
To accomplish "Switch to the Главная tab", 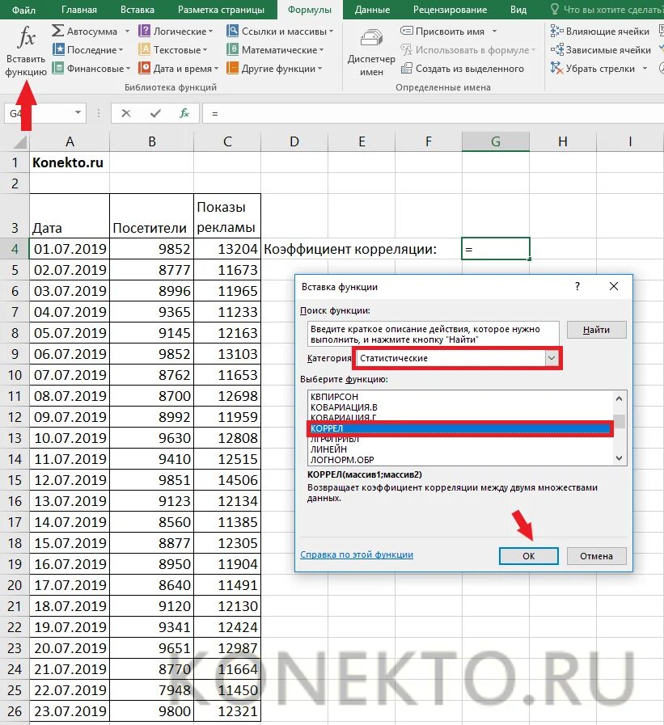I will tap(79, 9).
